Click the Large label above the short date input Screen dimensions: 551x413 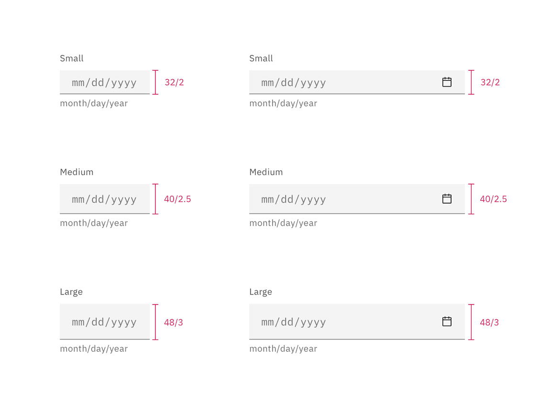tap(71, 292)
